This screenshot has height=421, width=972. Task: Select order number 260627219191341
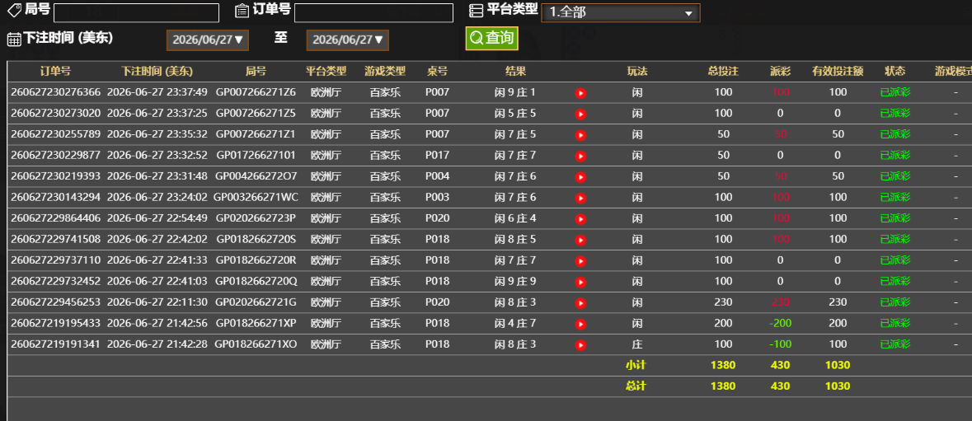pyautogui.click(x=56, y=344)
